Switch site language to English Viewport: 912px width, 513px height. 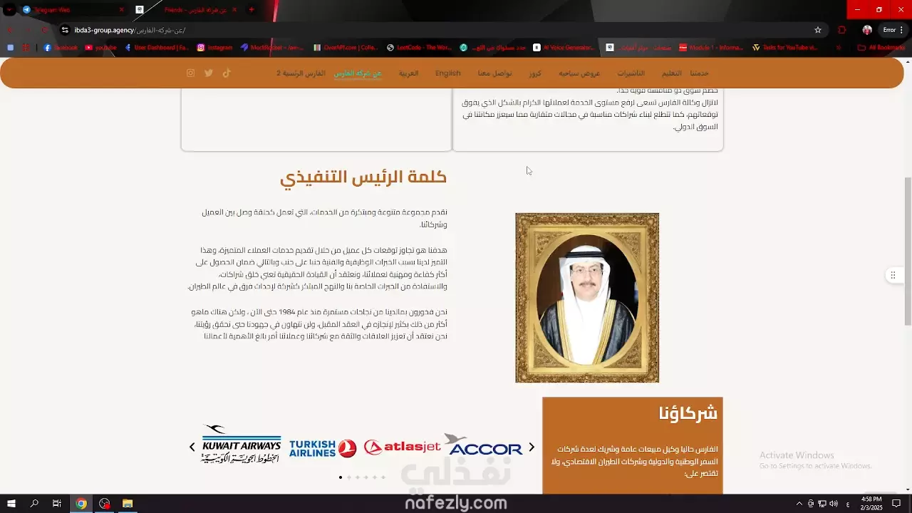coord(448,73)
